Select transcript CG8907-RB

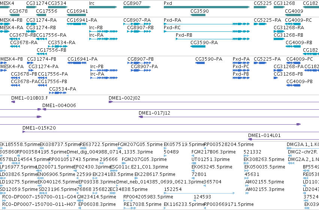click(140, 28)
